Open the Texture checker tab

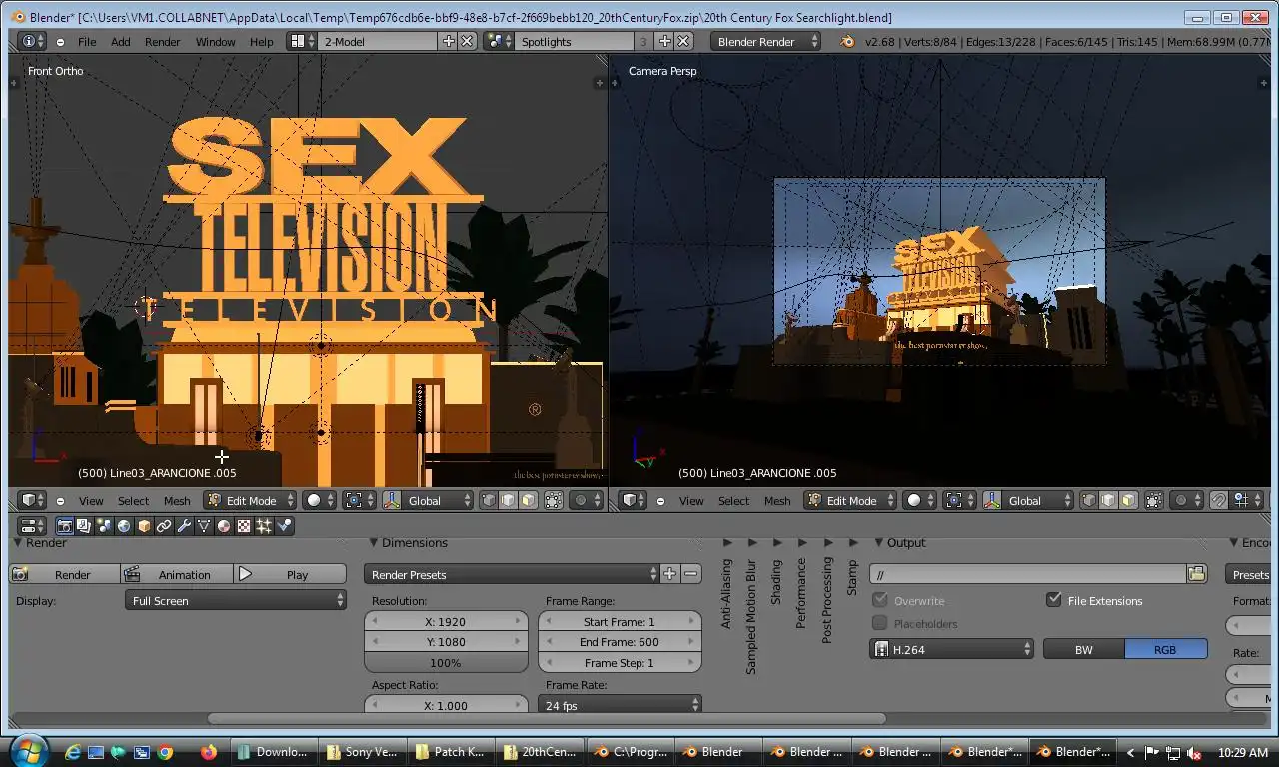point(244,526)
